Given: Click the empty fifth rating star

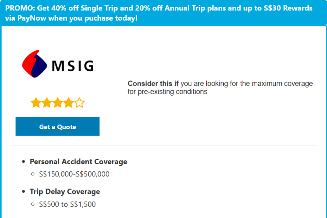Looking at the screenshot, I should click(x=79, y=103).
